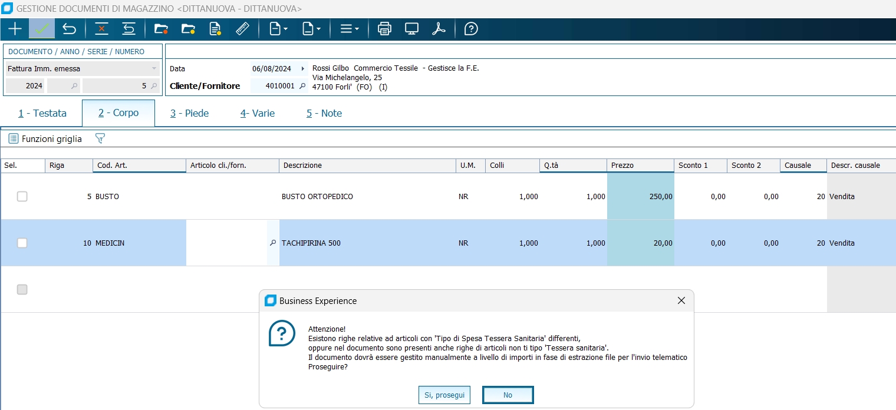
Task: Click the monitor preview icon
Action: pyautogui.click(x=411, y=29)
